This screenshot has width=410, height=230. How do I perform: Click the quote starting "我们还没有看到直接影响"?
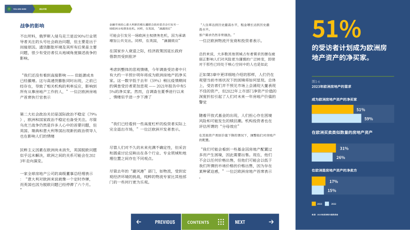pyautogui.click(x=58, y=86)
